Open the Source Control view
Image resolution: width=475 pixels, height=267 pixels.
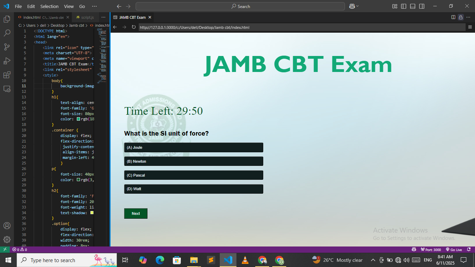(7, 47)
